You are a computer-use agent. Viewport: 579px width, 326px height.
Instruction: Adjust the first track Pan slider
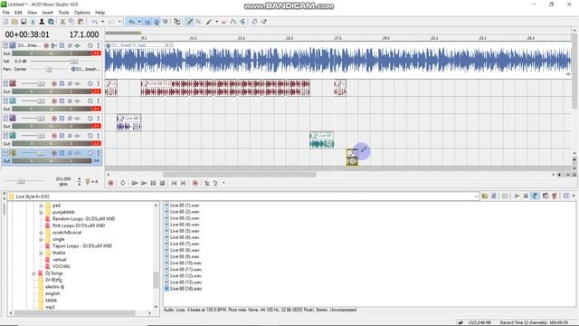pyautogui.click(x=49, y=69)
